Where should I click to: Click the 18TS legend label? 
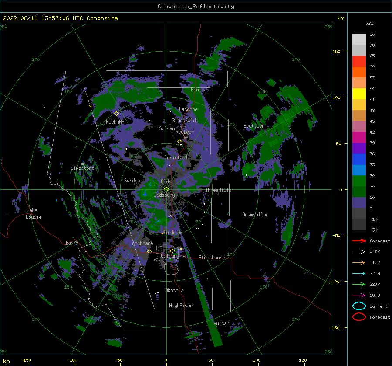point(375,295)
